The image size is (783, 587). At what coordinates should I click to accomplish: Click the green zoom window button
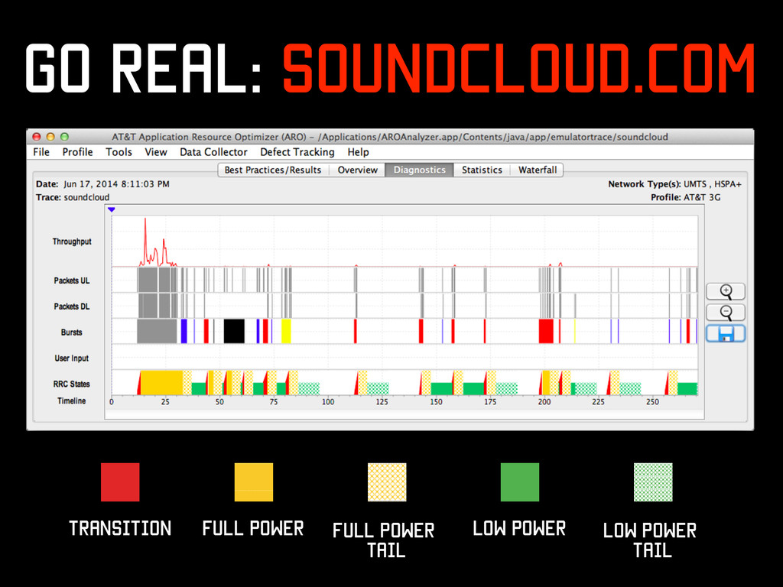64,137
